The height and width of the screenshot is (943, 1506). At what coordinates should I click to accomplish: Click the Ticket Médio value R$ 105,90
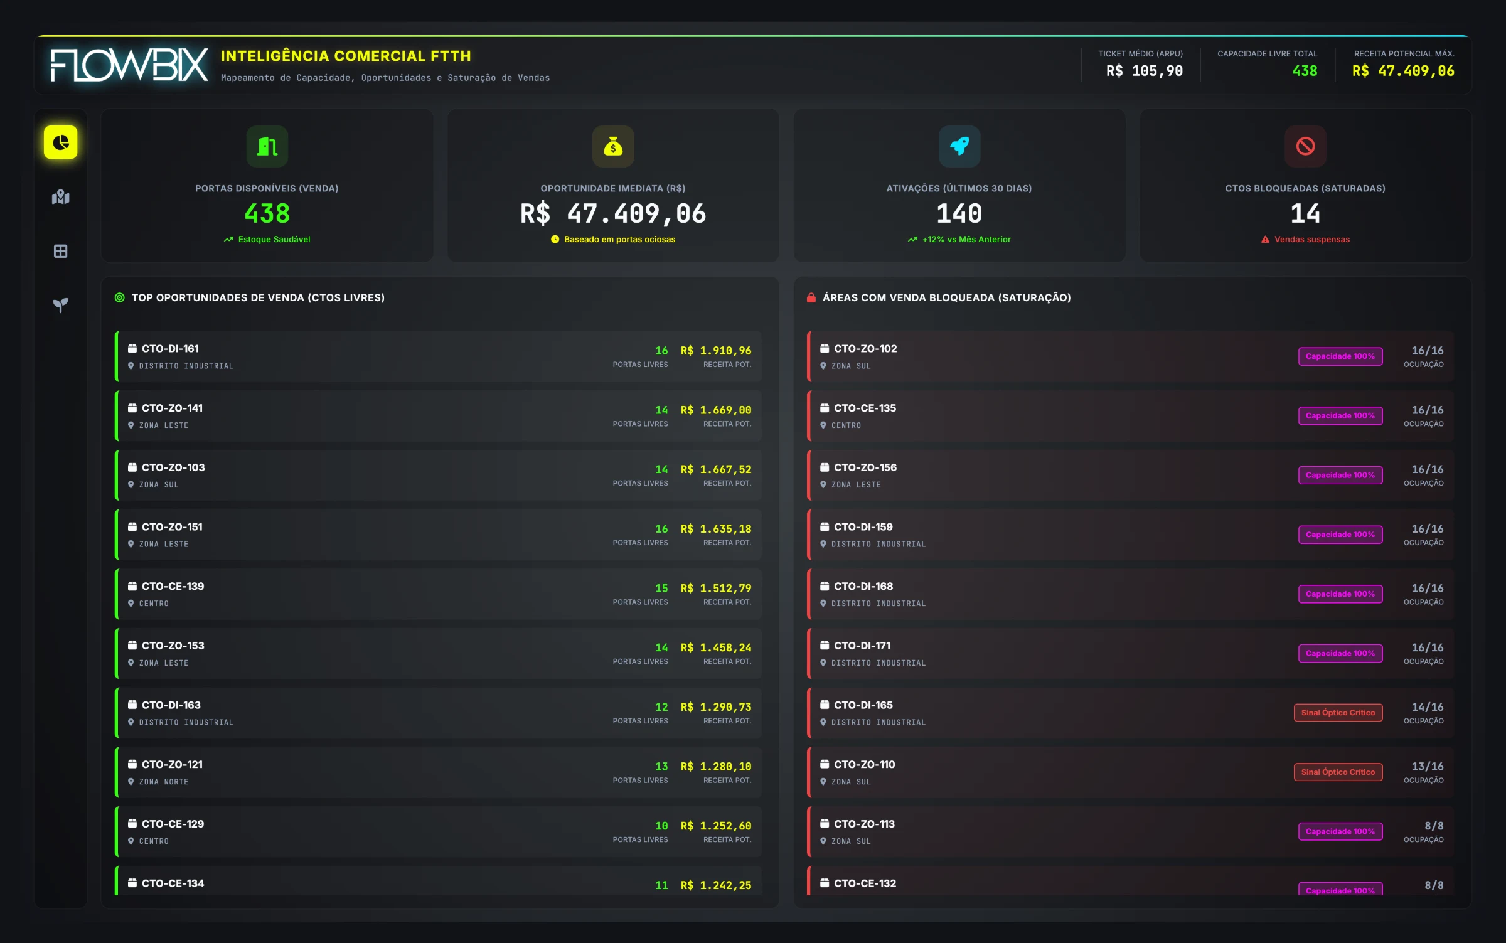[1145, 71]
